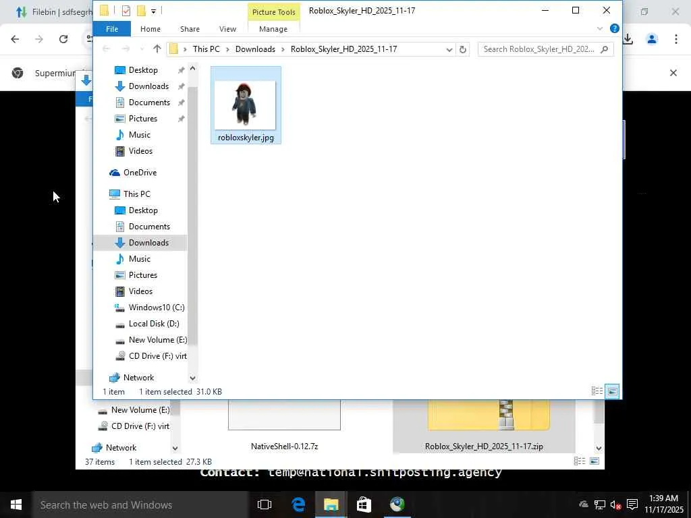Image resolution: width=691 pixels, height=518 pixels.
Task: Open Customize Quick Access Toolbar dropdown
Action: click(x=153, y=11)
